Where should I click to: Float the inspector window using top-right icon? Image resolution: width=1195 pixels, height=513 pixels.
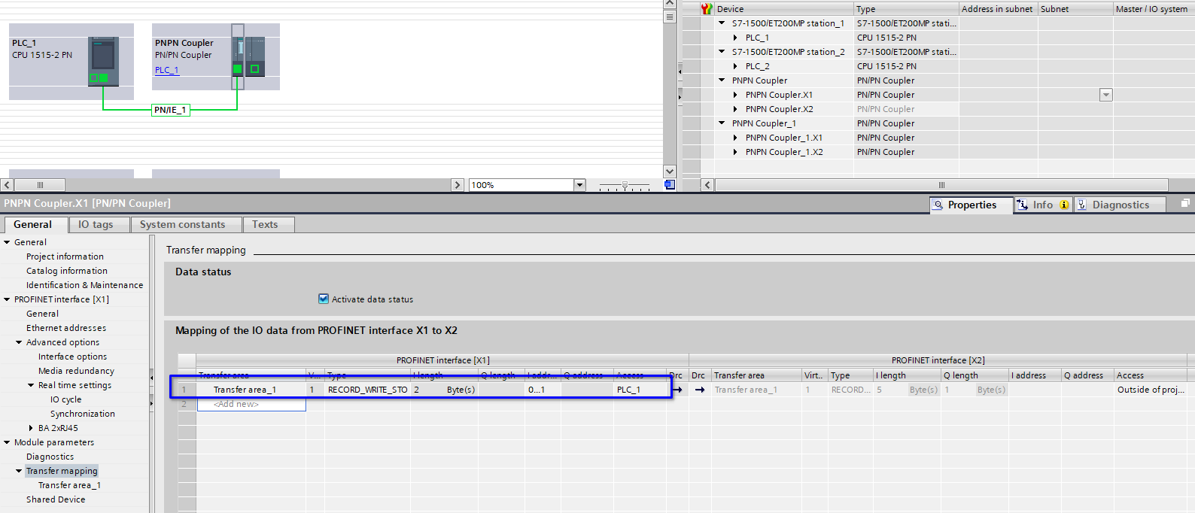pos(1185,204)
